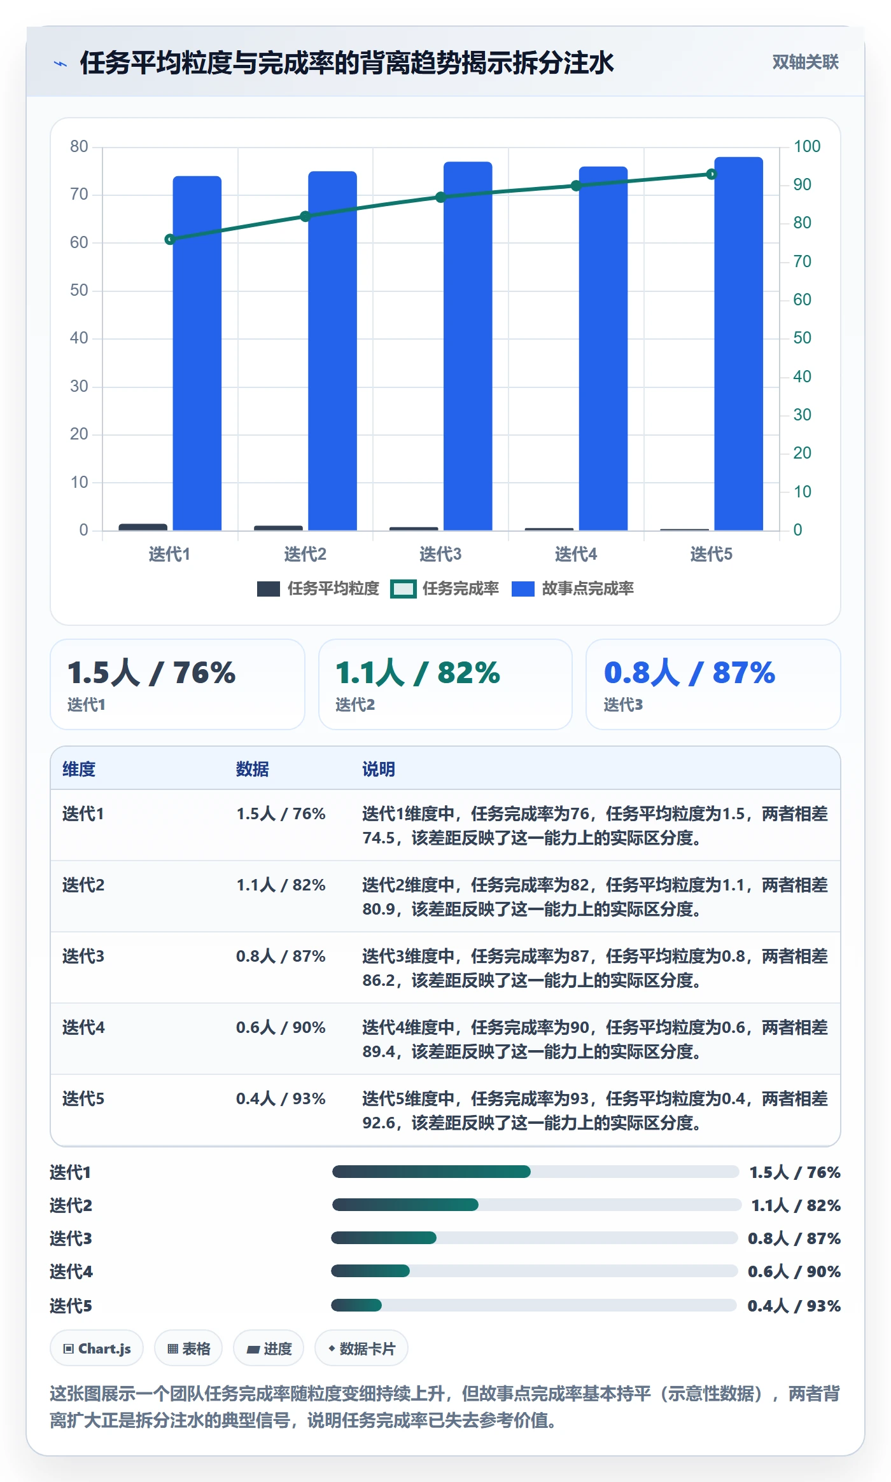
Task: Click the 数据 table column header
Action: point(253,769)
